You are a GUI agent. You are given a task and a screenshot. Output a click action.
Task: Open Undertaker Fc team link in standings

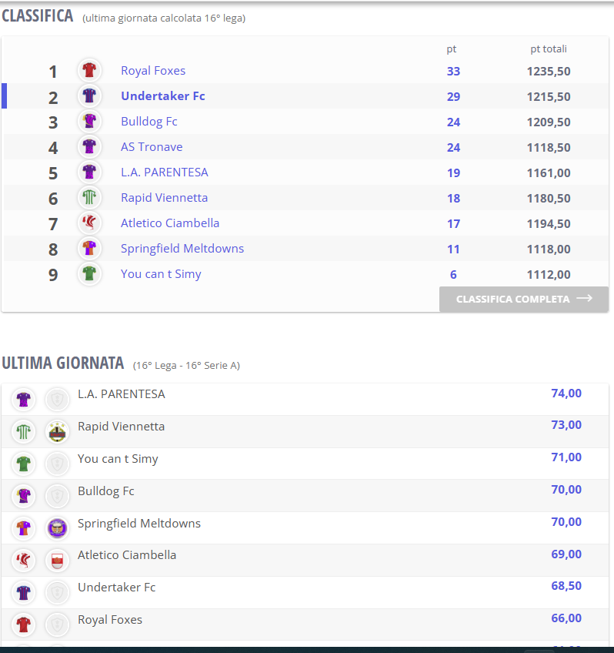[x=162, y=96]
